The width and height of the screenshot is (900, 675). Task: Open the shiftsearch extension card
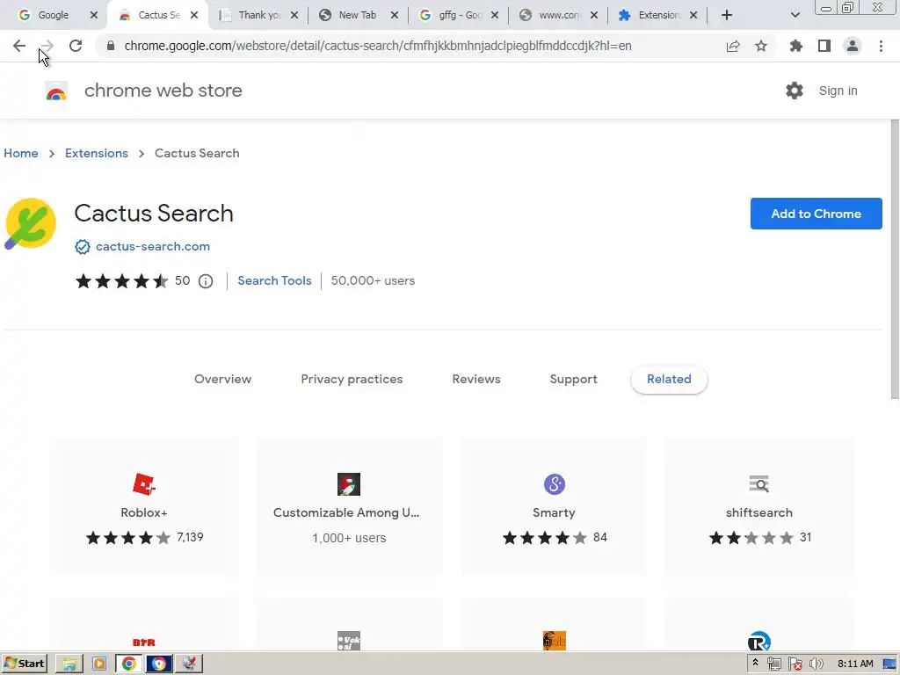[x=758, y=507]
